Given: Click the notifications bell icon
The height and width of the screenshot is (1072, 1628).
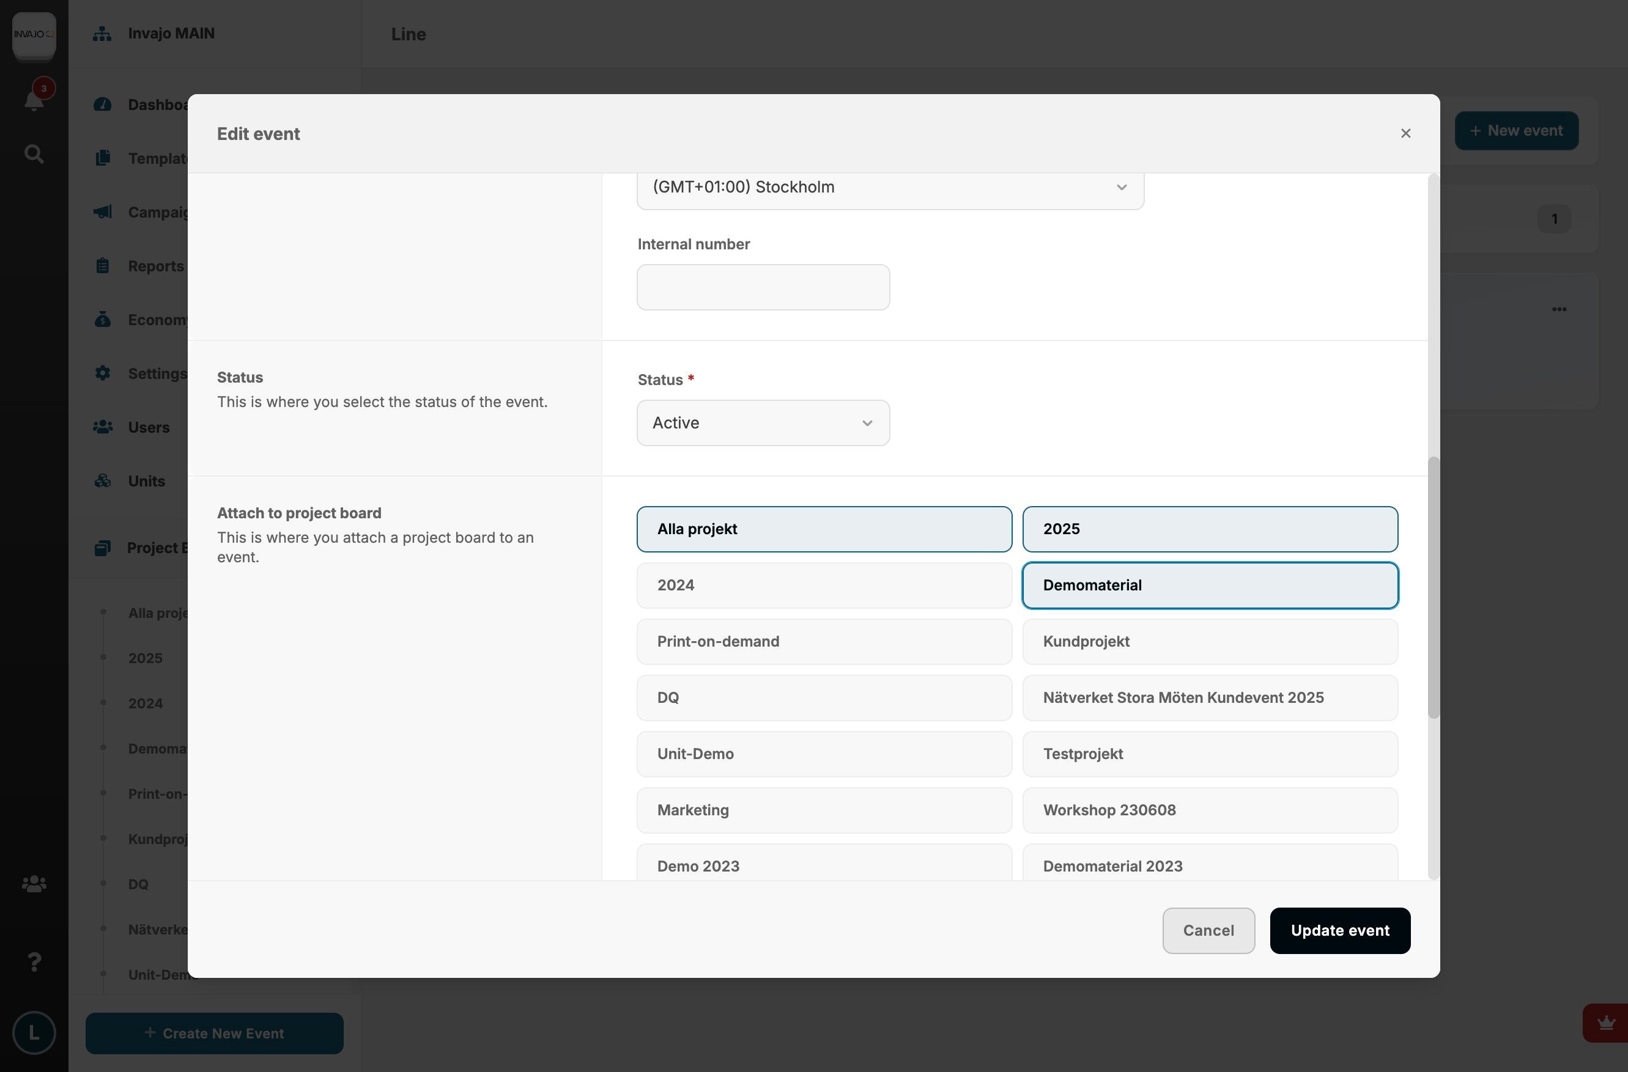Looking at the screenshot, I should coord(34,100).
